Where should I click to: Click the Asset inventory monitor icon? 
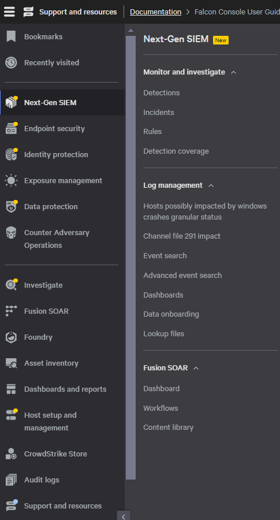12,363
